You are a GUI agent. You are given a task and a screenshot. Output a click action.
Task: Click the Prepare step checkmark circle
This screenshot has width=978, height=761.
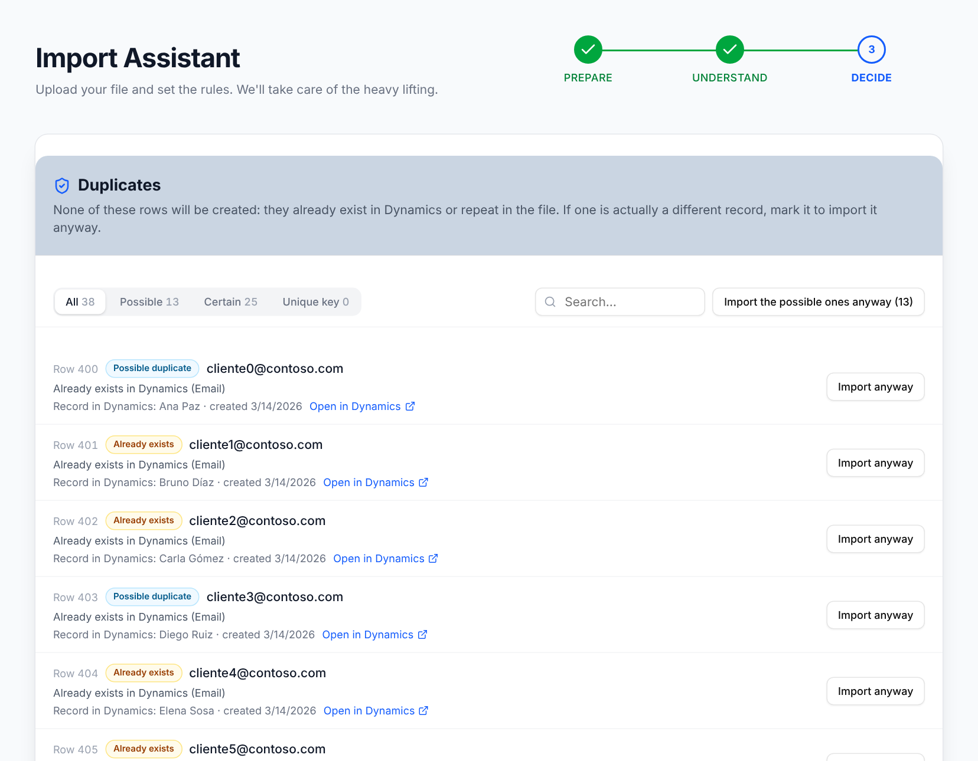tap(588, 50)
